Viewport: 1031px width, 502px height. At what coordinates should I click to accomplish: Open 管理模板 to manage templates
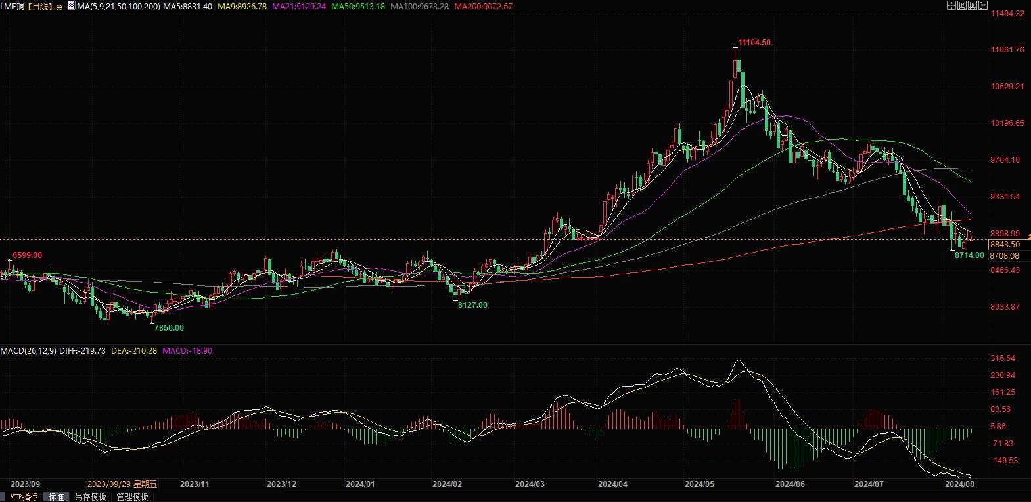[132, 497]
